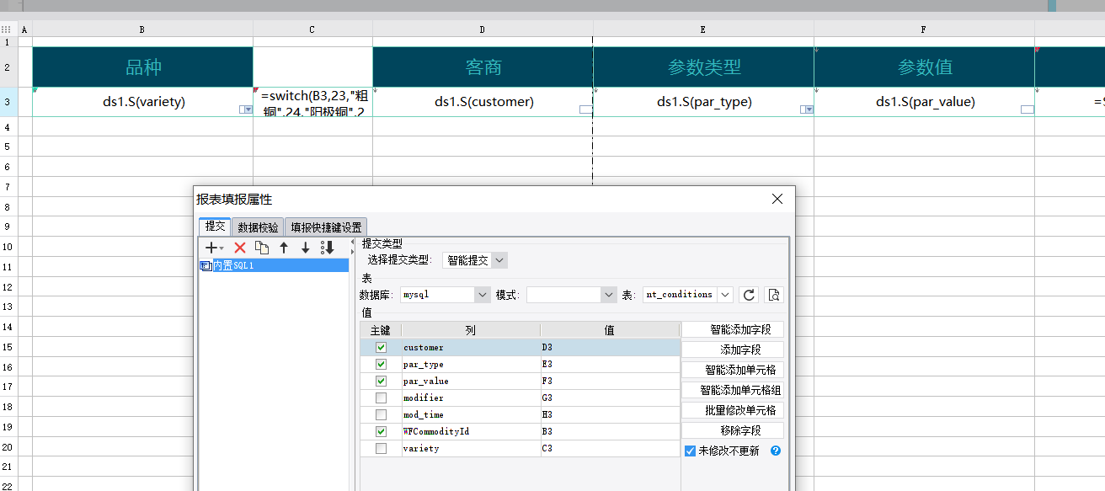Select the 内置SQL1 list item
This screenshot has width=1105, height=491.
click(233, 265)
